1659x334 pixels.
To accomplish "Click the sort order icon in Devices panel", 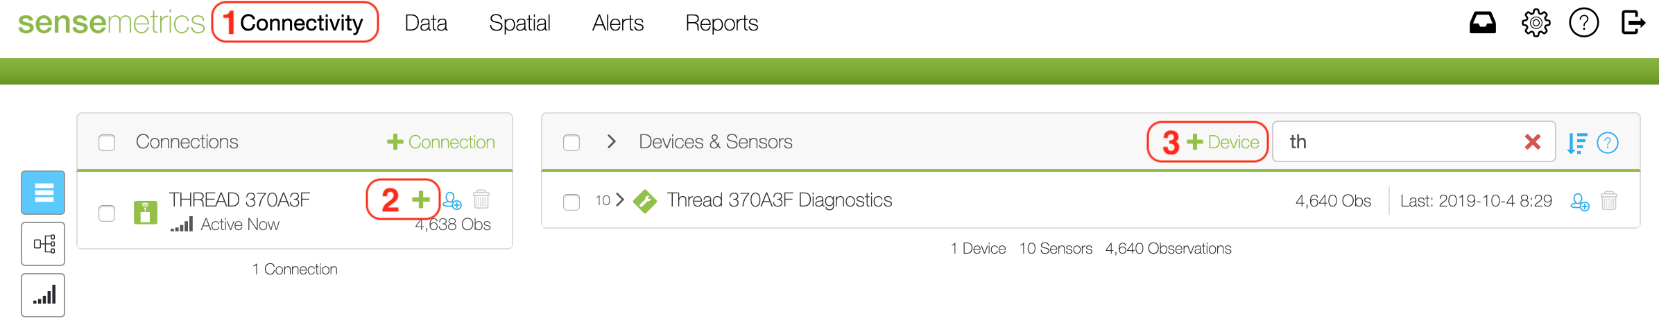I will point(1576,143).
